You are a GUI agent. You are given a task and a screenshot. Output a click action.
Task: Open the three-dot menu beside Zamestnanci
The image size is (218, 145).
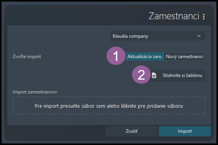(204, 17)
